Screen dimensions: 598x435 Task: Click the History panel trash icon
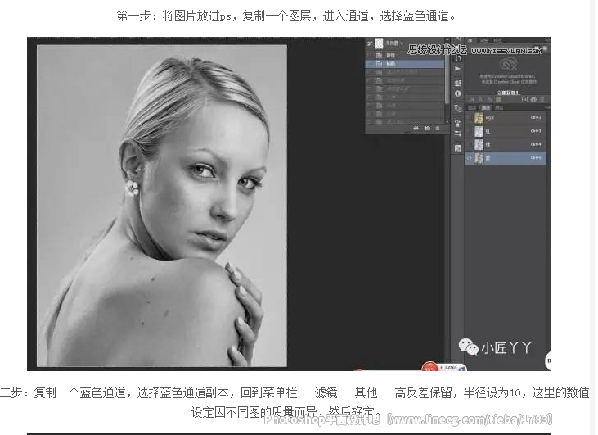coord(438,129)
